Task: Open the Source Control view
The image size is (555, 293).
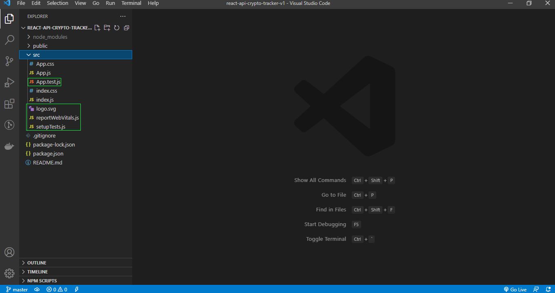Action: (x=9, y=61)
